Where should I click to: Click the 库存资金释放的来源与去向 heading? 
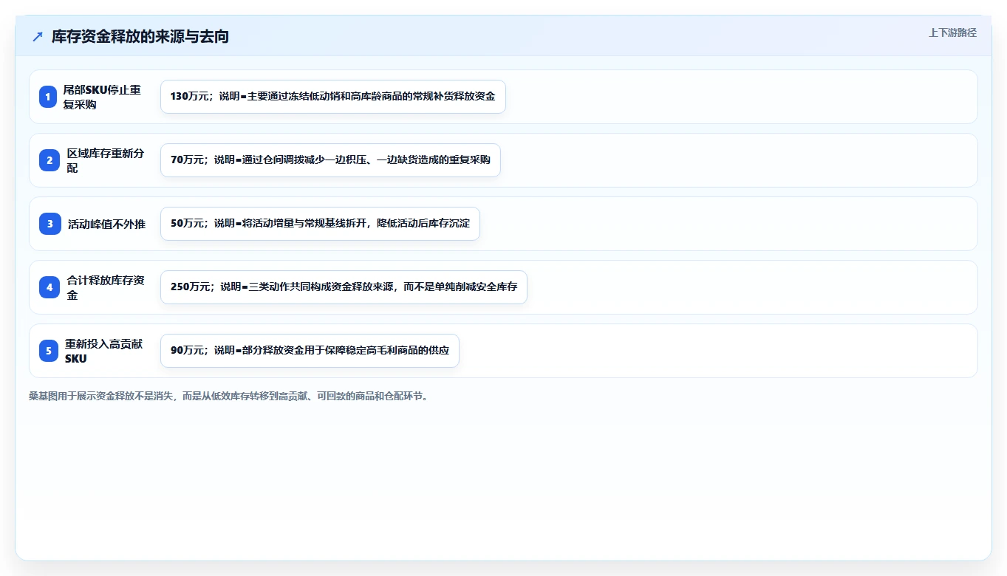coord(140,36)
